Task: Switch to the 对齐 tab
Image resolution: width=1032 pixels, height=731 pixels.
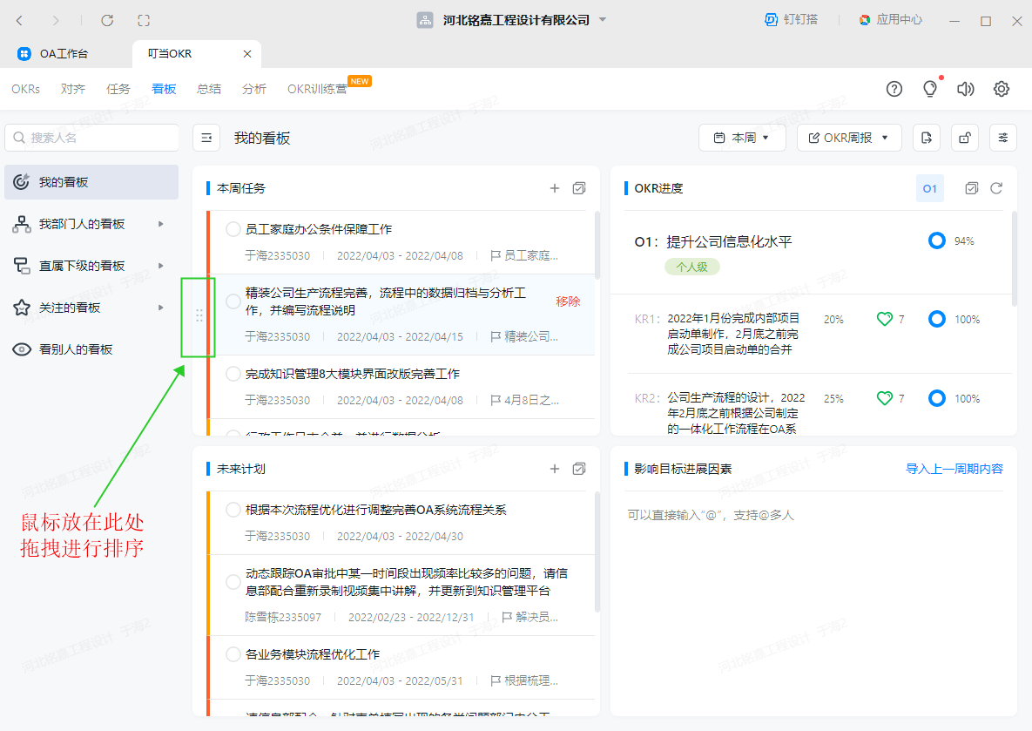Action: (x=73, y=89)
